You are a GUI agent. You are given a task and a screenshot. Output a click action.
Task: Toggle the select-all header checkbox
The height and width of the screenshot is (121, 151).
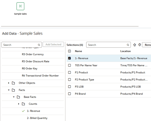(x=69, y=51)
